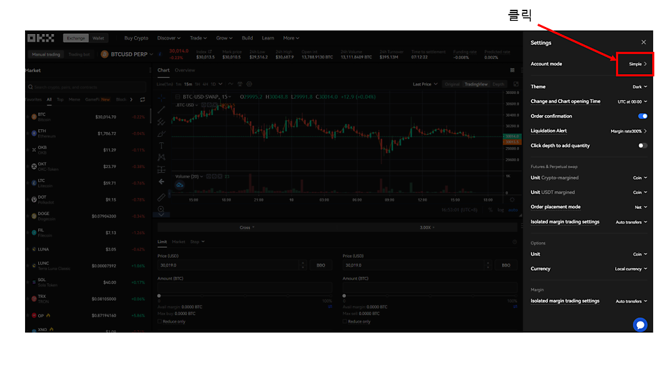Select the brush drawing tool

161,134
